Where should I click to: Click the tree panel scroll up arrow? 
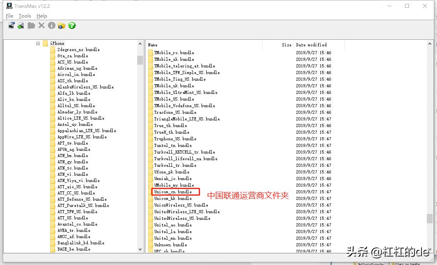(140, 44)
